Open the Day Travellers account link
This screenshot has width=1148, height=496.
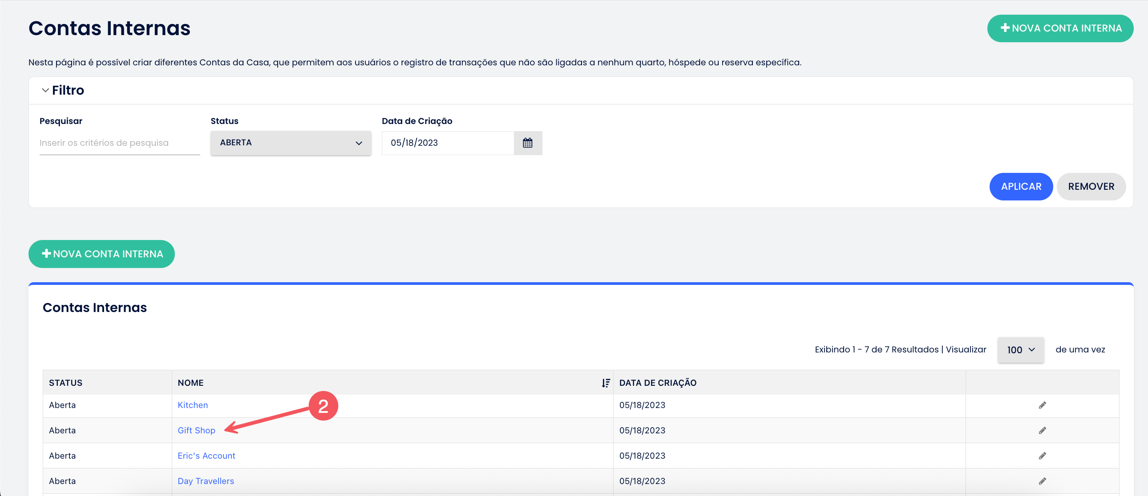click(206, 481)
